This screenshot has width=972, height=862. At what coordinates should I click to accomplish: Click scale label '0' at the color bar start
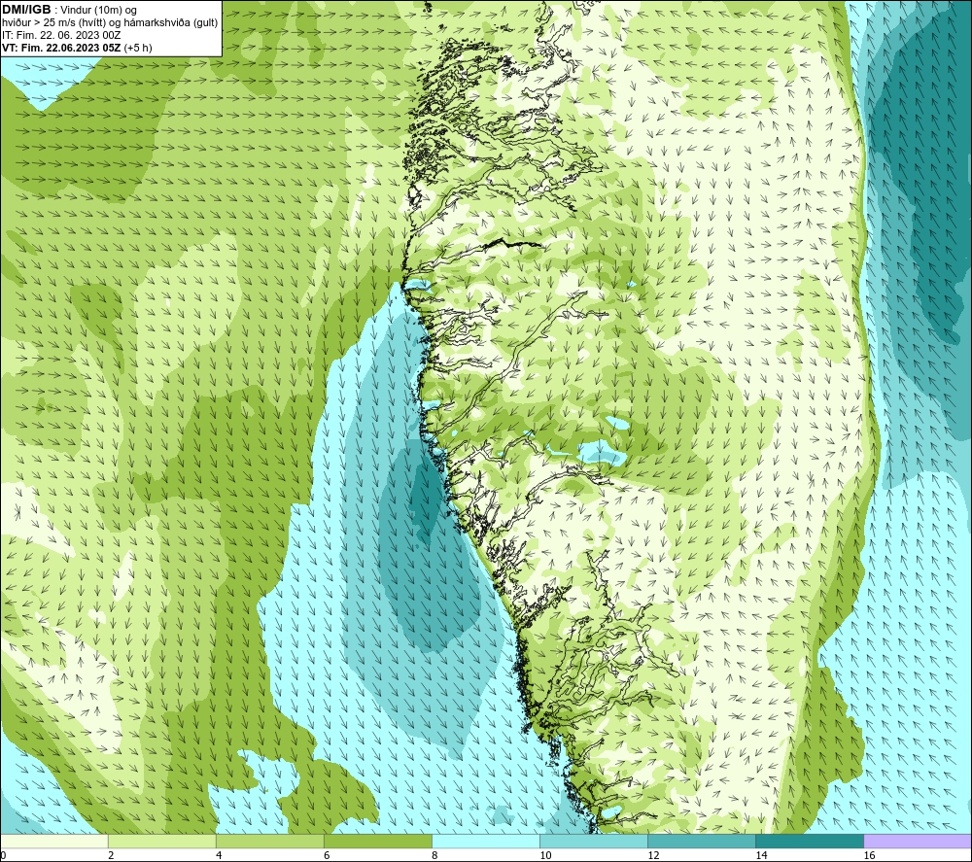[4, 856]
